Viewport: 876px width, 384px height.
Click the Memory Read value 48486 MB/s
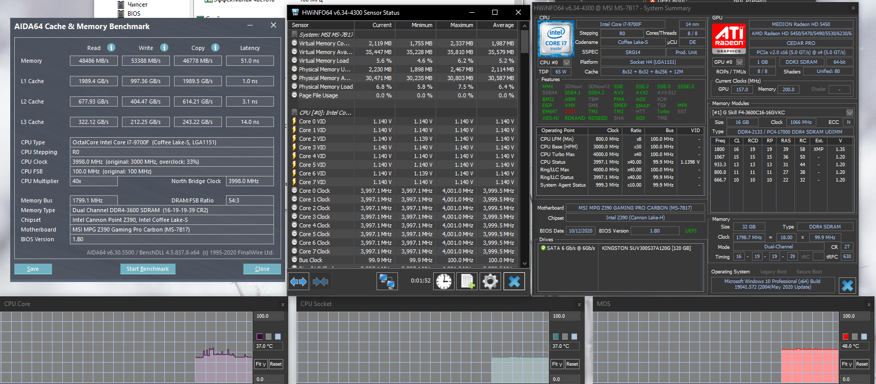pyautogui.click(x=94, y=61)
